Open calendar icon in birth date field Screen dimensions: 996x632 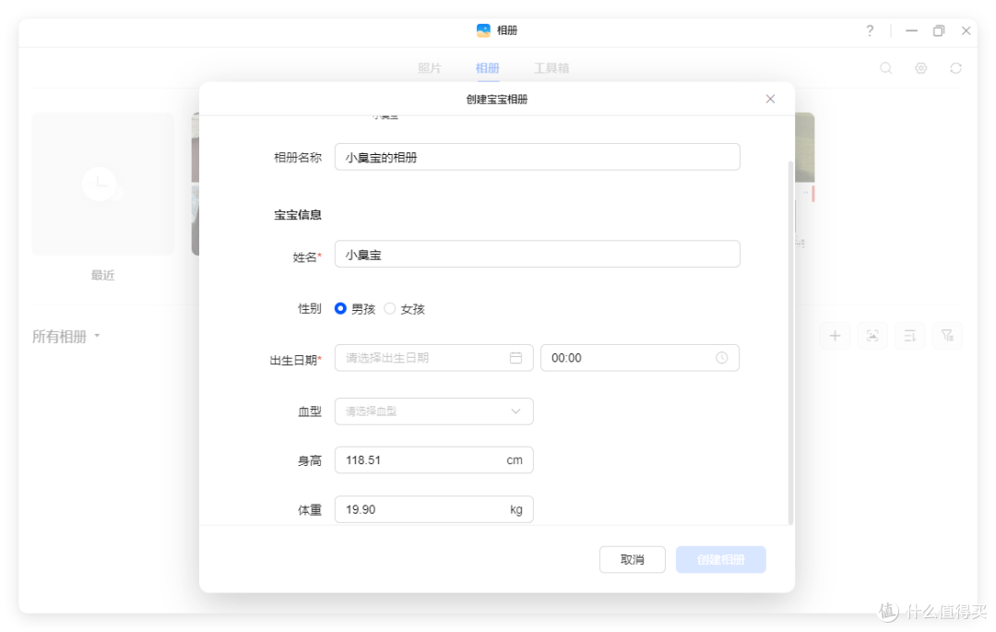(516, 358)
